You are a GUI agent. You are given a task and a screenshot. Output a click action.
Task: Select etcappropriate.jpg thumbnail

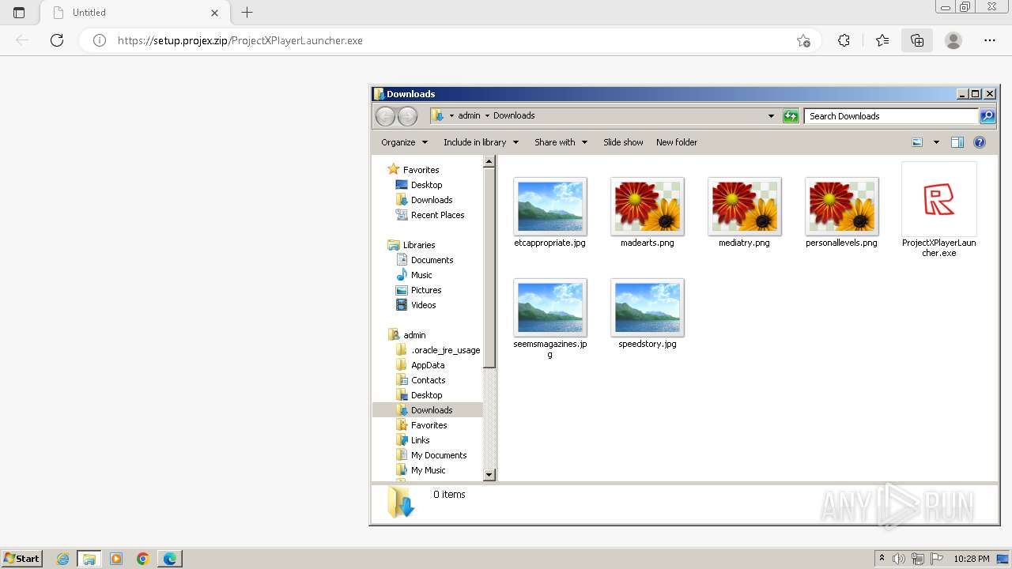pyautogui.click(x=550, y=206)
